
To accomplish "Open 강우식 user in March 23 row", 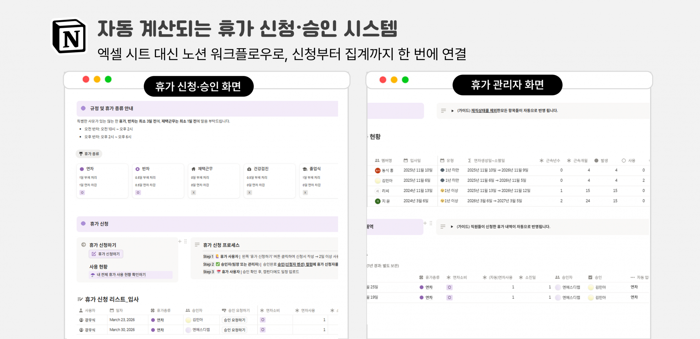I will 87,320.
